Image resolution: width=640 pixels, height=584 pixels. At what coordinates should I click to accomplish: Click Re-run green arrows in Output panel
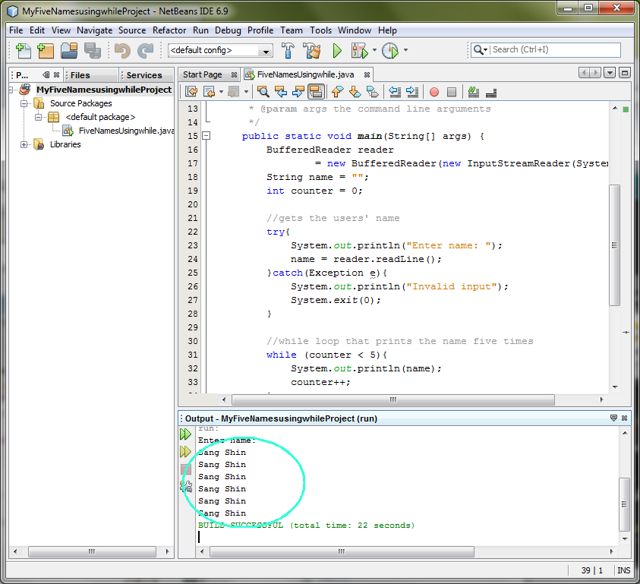tap(185, 434)
